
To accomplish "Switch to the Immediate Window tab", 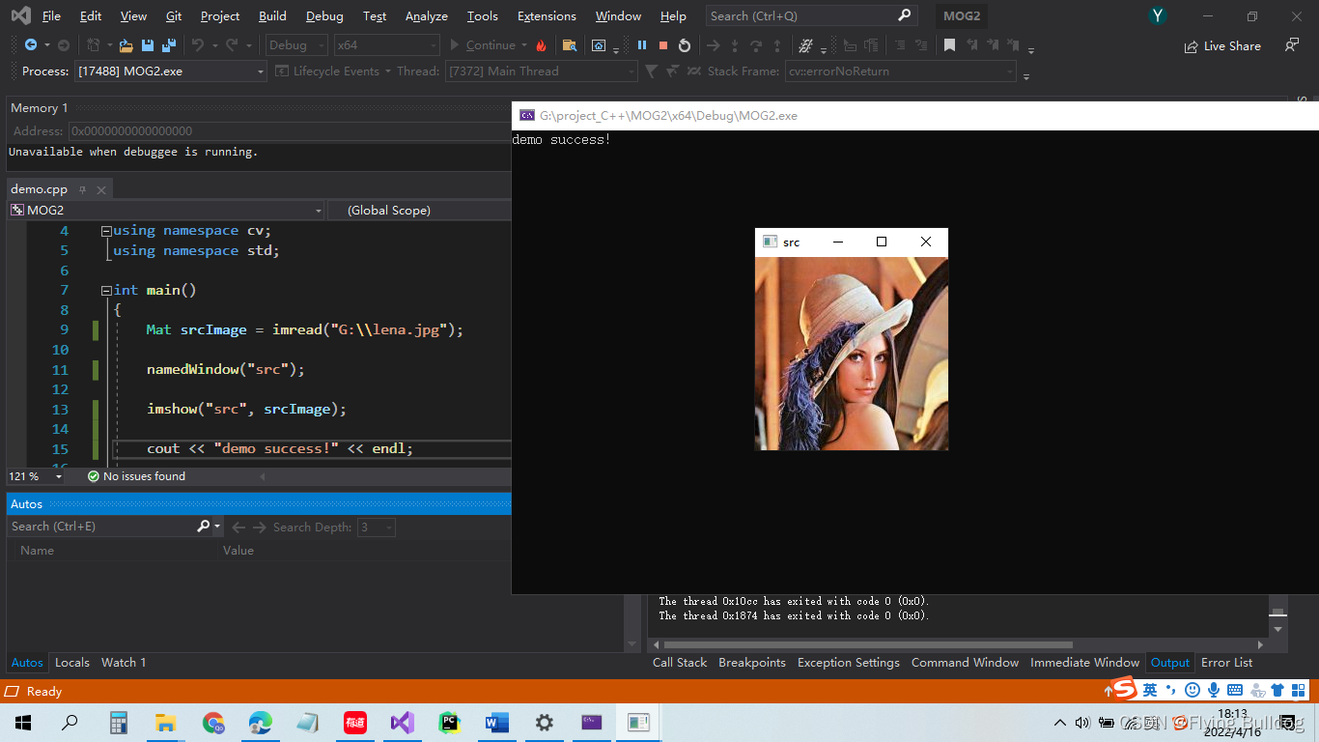I will pos(1084,662).
